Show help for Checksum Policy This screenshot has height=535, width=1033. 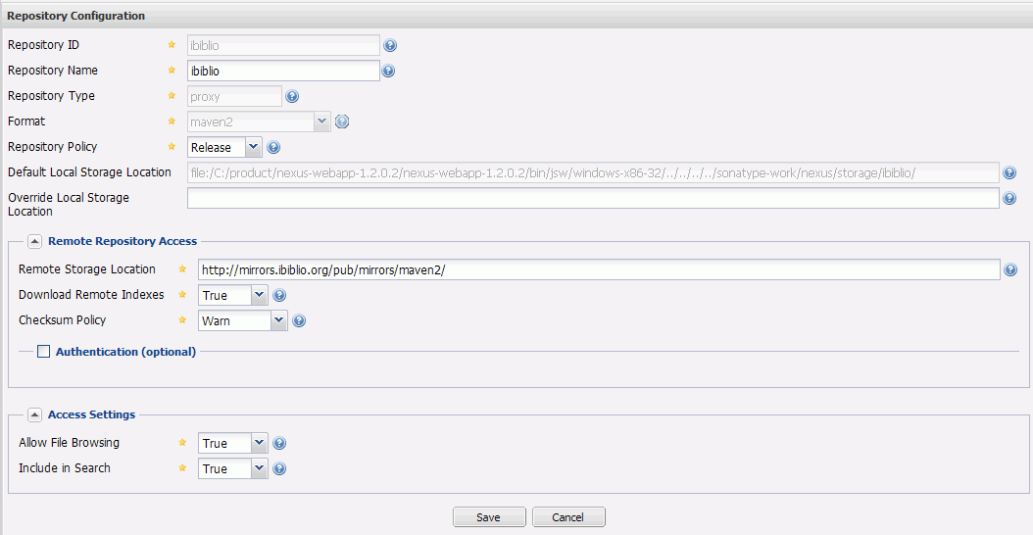coord(299,320)
